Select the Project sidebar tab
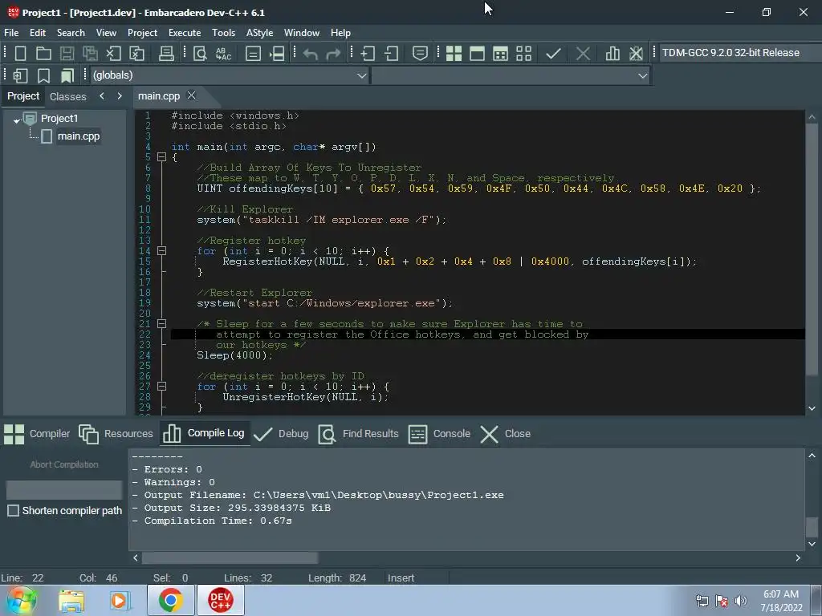The height and width of the screenshot is (616, 822). (x=23, y=96)
